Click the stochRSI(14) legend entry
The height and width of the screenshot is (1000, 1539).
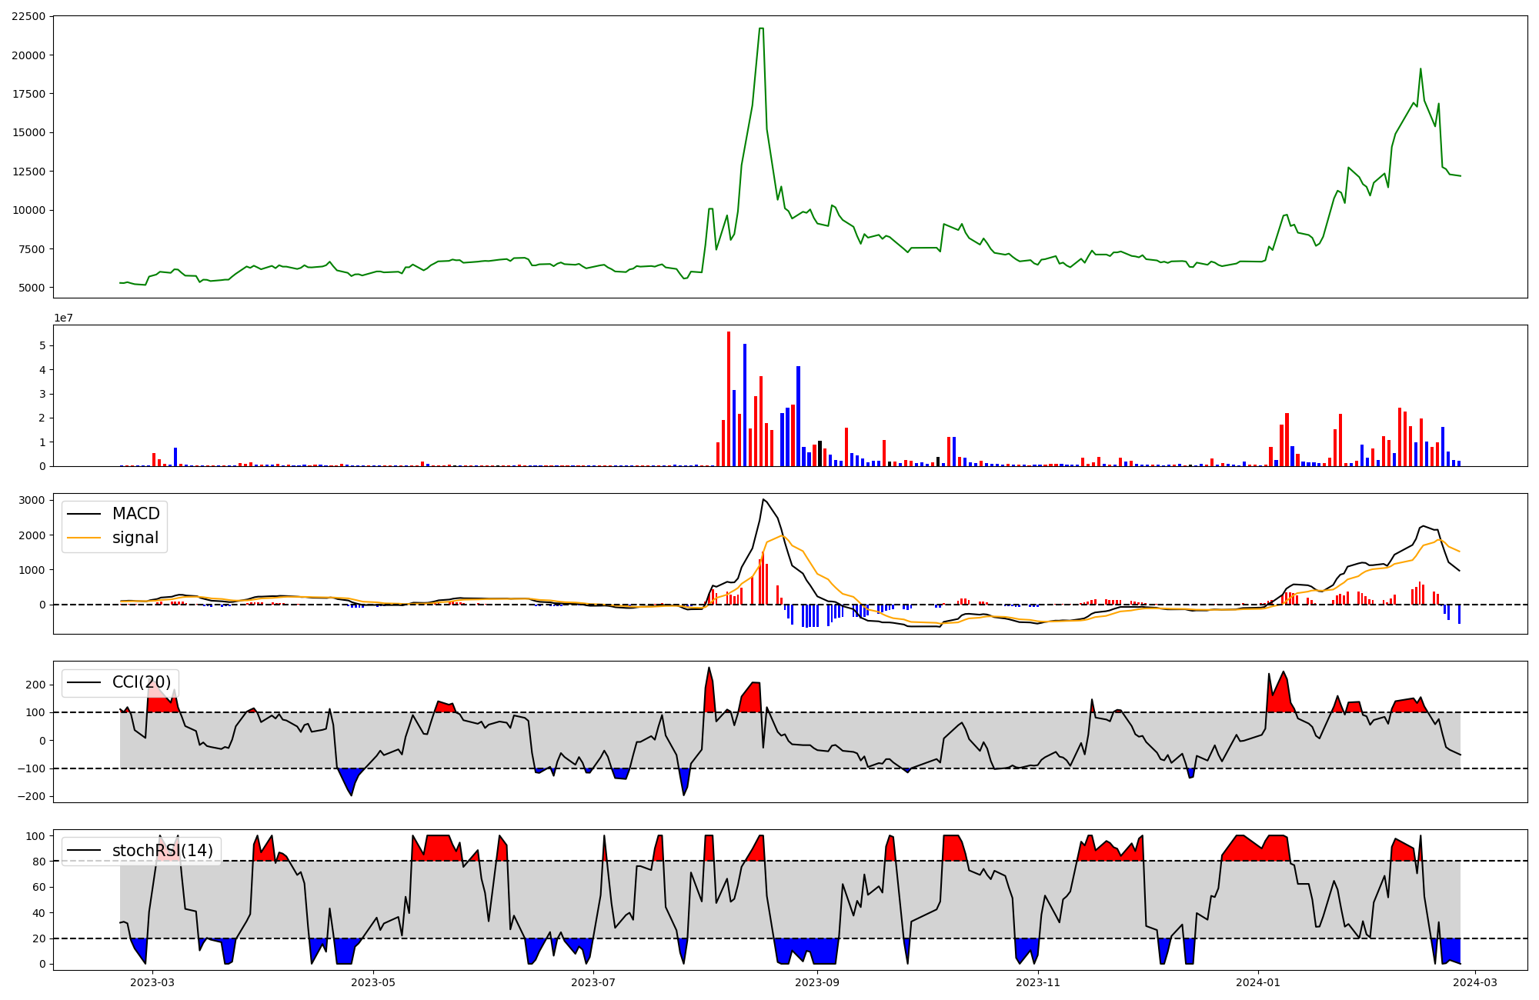pyautogui.click(x=162, y=850)
